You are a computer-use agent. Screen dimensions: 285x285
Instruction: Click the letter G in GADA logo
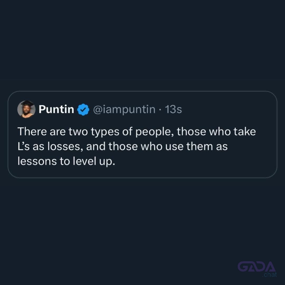[243, 267]
